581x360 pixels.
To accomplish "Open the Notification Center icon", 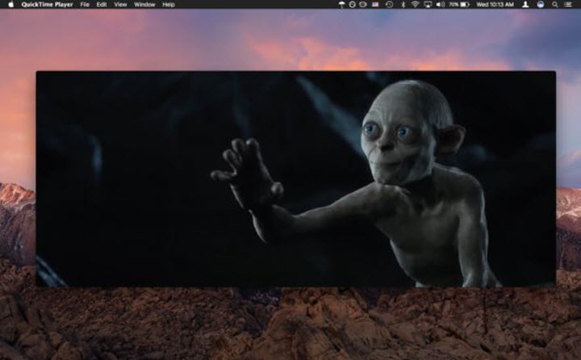I will pyautogui.click(x=568, y=5).
